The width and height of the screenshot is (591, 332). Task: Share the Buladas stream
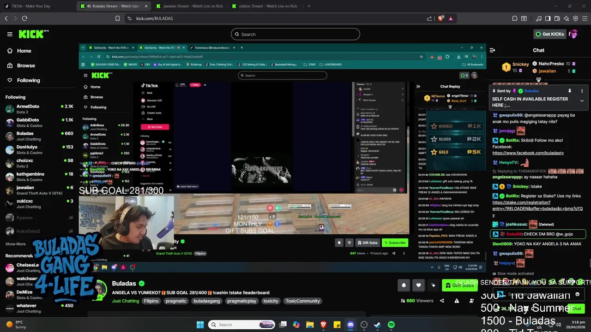(x=442, y=301)
